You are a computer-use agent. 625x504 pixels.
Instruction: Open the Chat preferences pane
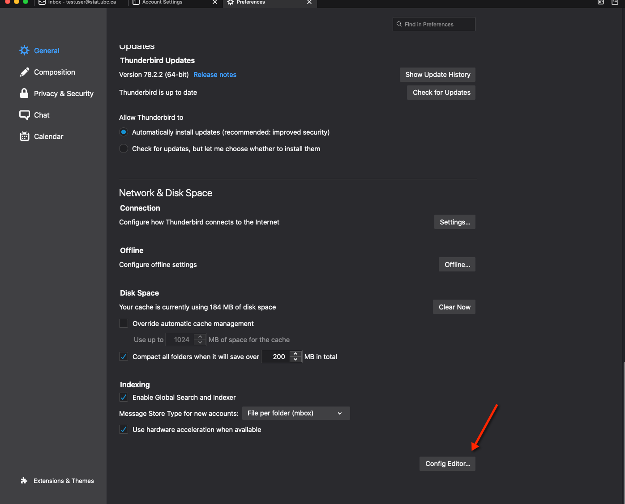(x=34, y=115)
